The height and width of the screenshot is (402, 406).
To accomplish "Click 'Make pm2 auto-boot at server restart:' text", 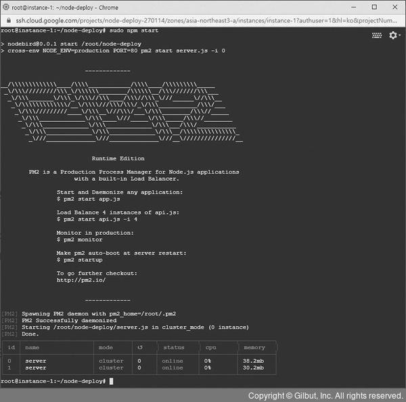I will point(121,253).
